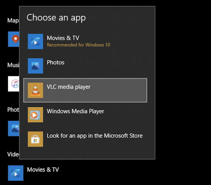Choose 'Movies & TV' text in popup
The height and width of the screenshot is (185, 211).
pyautogui.click(x=63, y=38)
